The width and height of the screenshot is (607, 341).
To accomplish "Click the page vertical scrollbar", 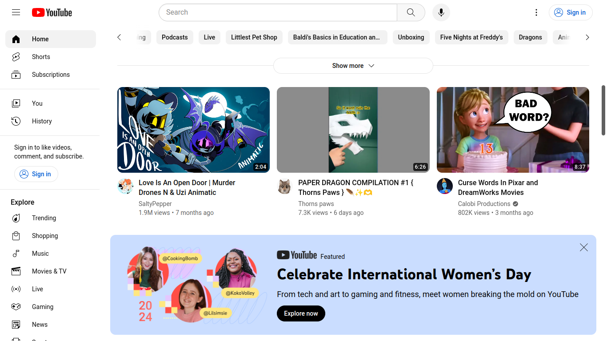I will (x=603, y=110).
